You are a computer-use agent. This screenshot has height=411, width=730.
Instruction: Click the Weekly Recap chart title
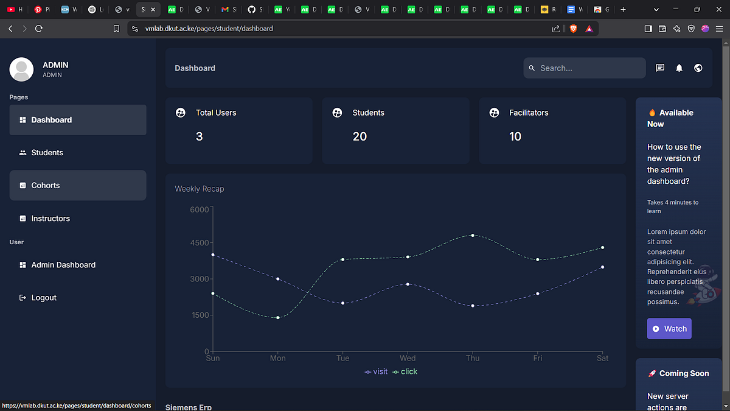coord(200,189)
